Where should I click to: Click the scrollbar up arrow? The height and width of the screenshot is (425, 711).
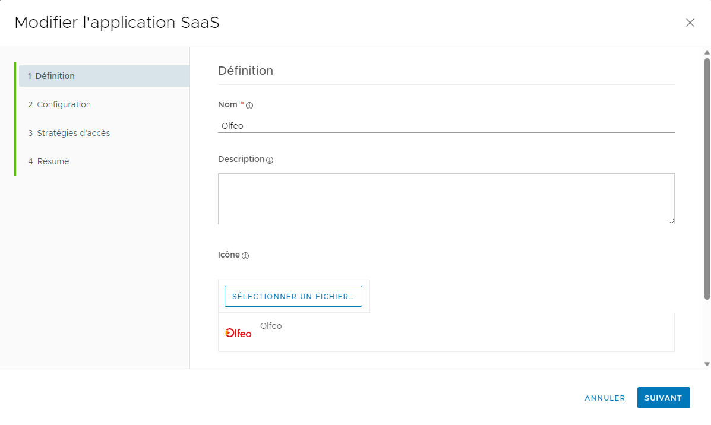[x=707, y=52]
